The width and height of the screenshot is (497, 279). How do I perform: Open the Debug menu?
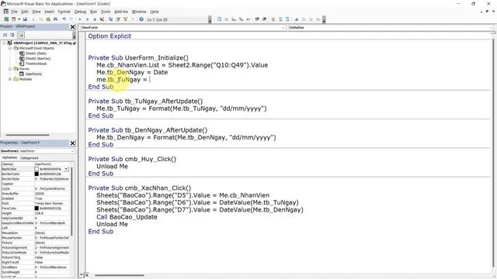[80, 12]
